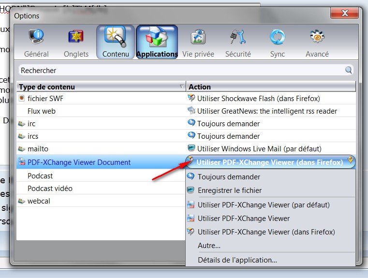Switch to the Sécurité tab label
Screen dimensions: 368x278
(238, 54)
